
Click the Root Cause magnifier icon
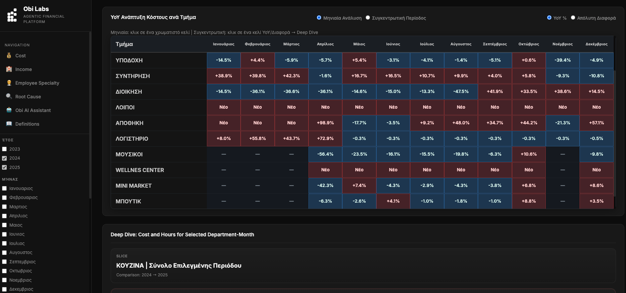9,97
